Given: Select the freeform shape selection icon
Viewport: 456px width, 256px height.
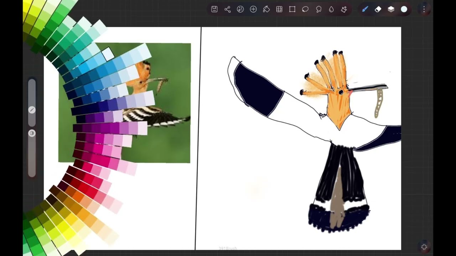Looking at the screenshot, I should point(318,9).
